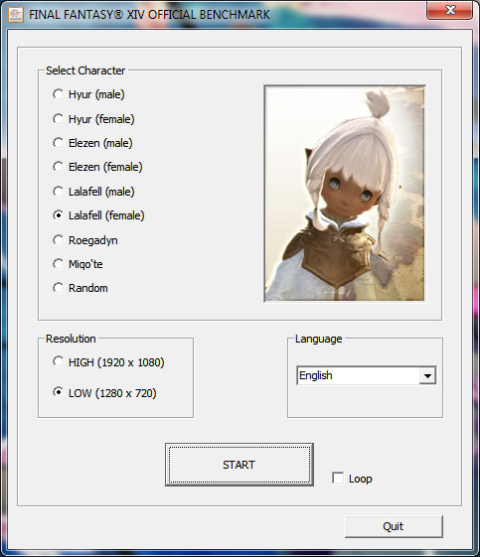
Task: Click the window title bar text
Action: coord(149,15)
